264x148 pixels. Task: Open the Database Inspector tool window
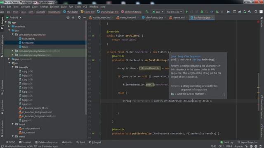[x=46, y=142]
